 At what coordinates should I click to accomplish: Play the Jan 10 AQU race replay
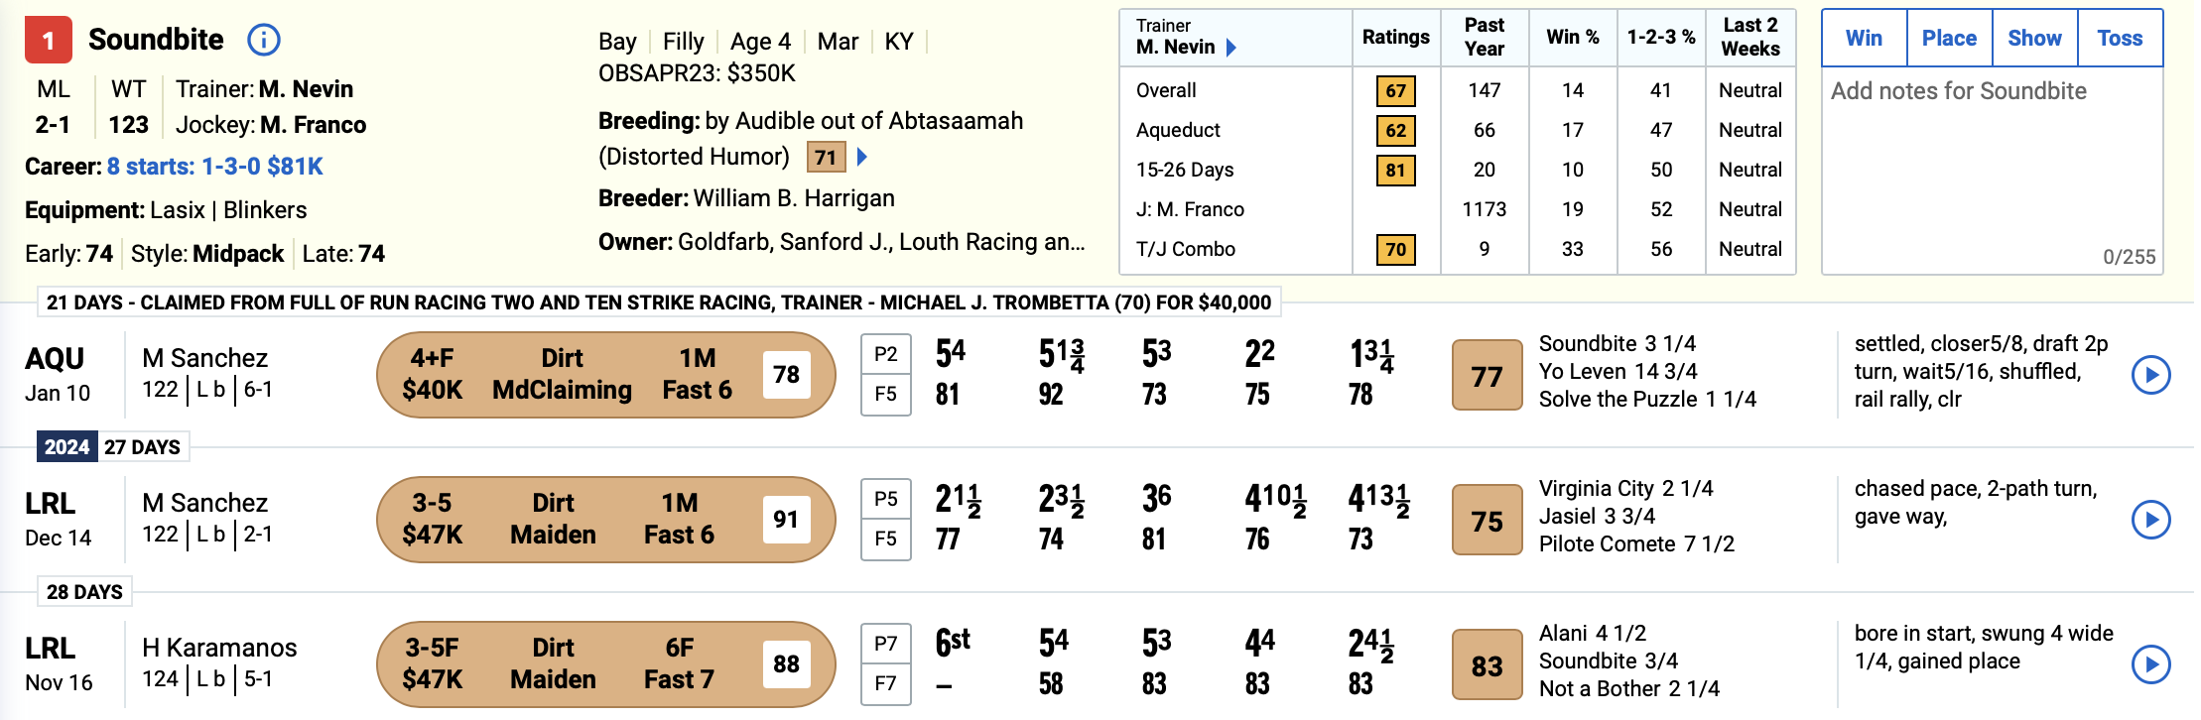click(2151, 375)
